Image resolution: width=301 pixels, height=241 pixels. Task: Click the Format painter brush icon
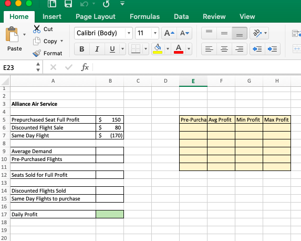(x=37, y=53)
